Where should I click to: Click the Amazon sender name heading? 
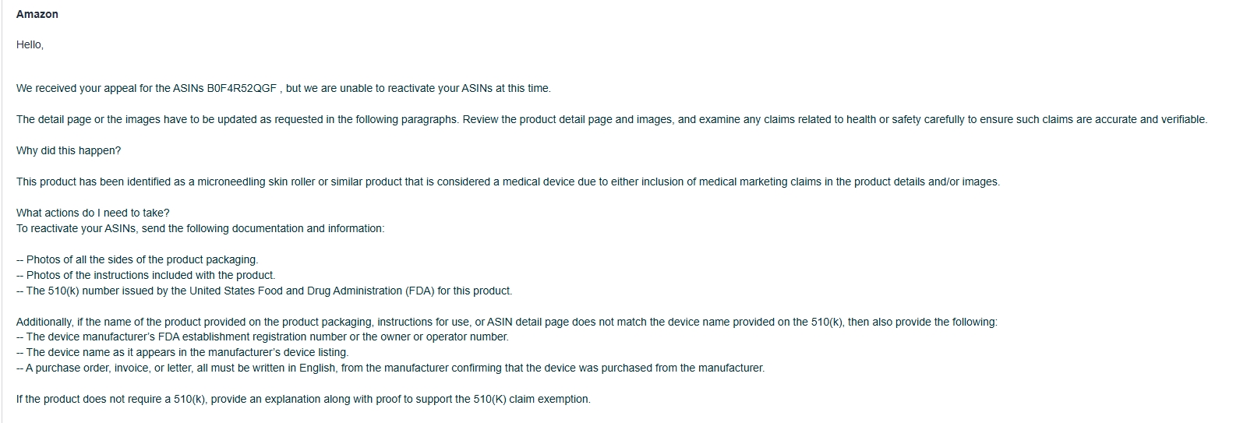[37, 14]
